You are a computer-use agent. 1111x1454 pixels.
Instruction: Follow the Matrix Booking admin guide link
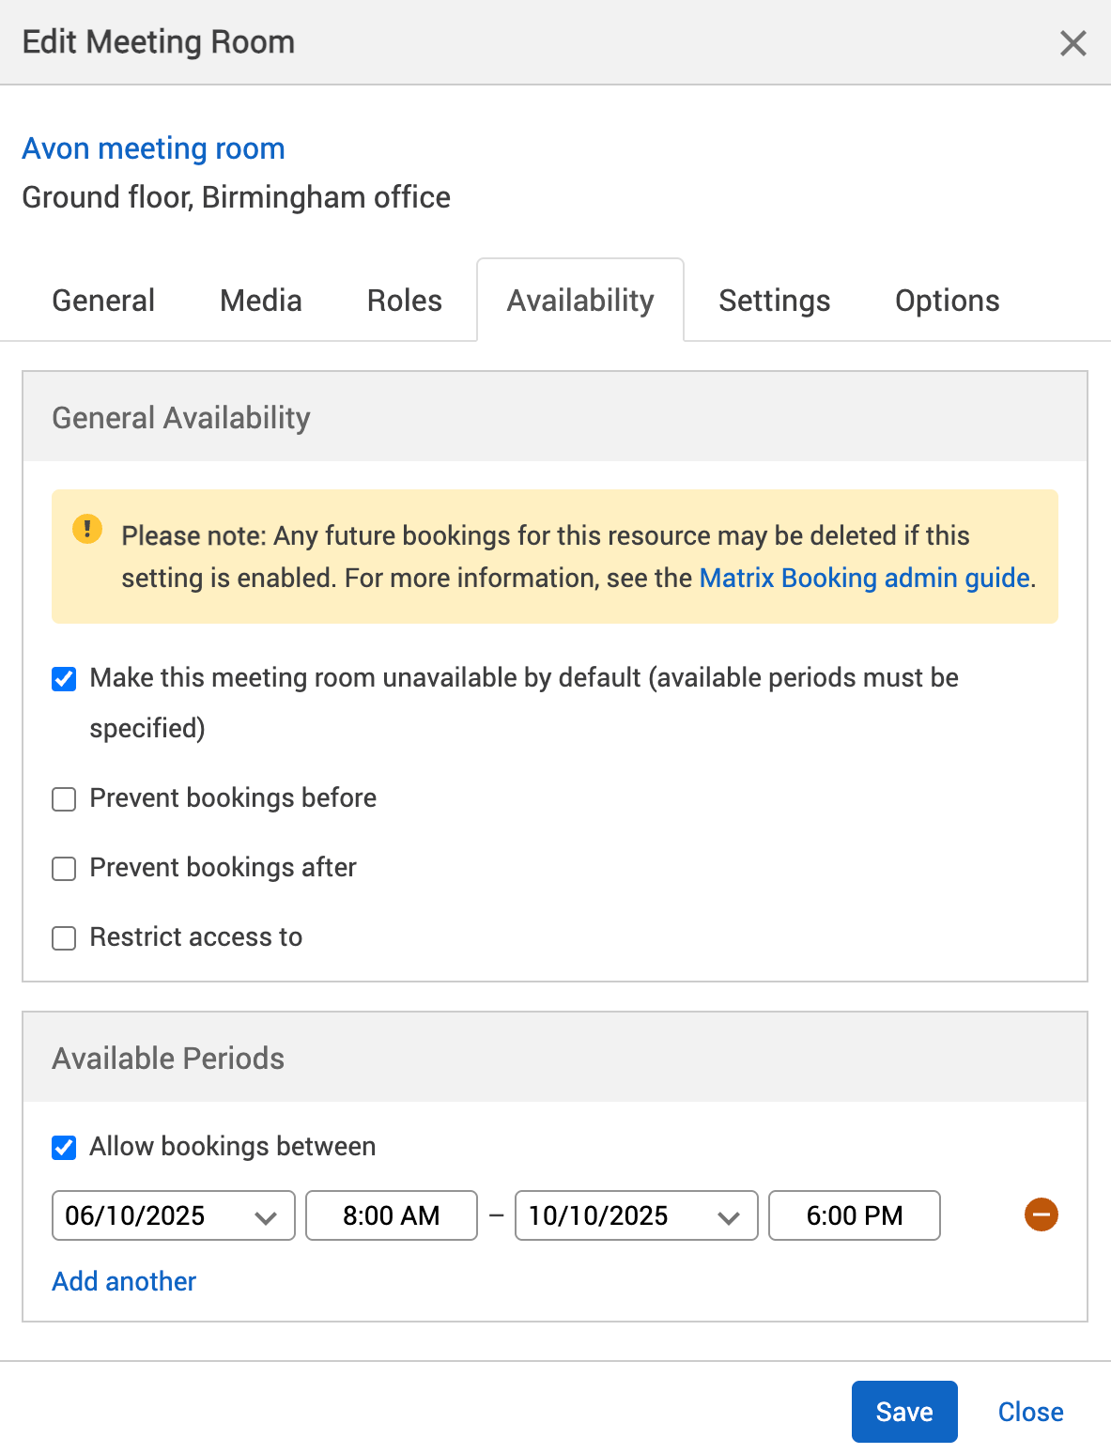coord(863,578)
